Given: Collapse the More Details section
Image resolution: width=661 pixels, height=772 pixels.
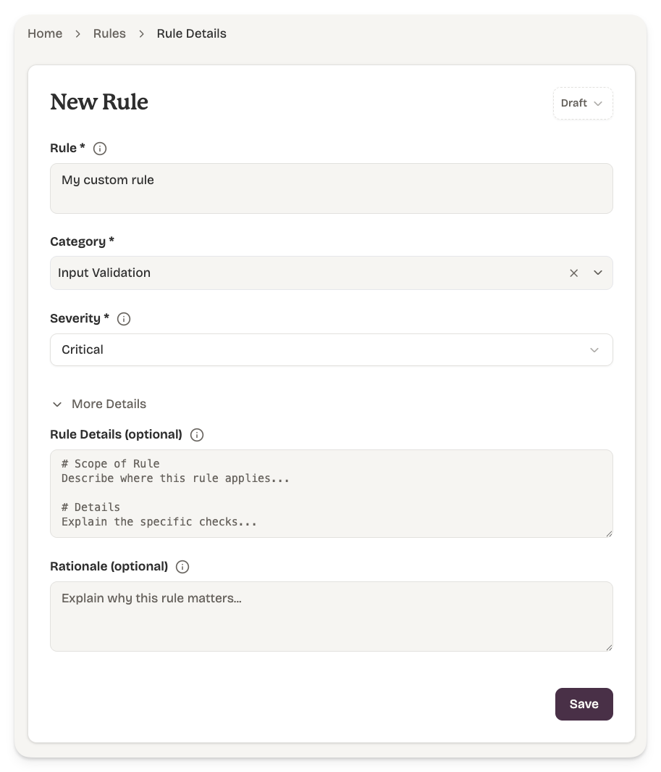Looking at the screenshot, I should [99, 404].
